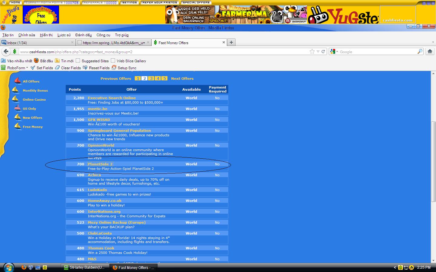436x272 pixels.
Task: Launch Firefox from the quick launch bar
Action: tap(24, 267)
